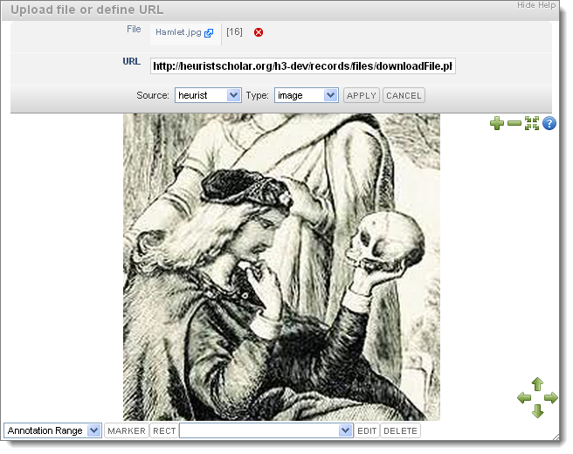Click into the URL input field
Image resolution: width=573 pixels, height=454 pixels.
(302, 66)
